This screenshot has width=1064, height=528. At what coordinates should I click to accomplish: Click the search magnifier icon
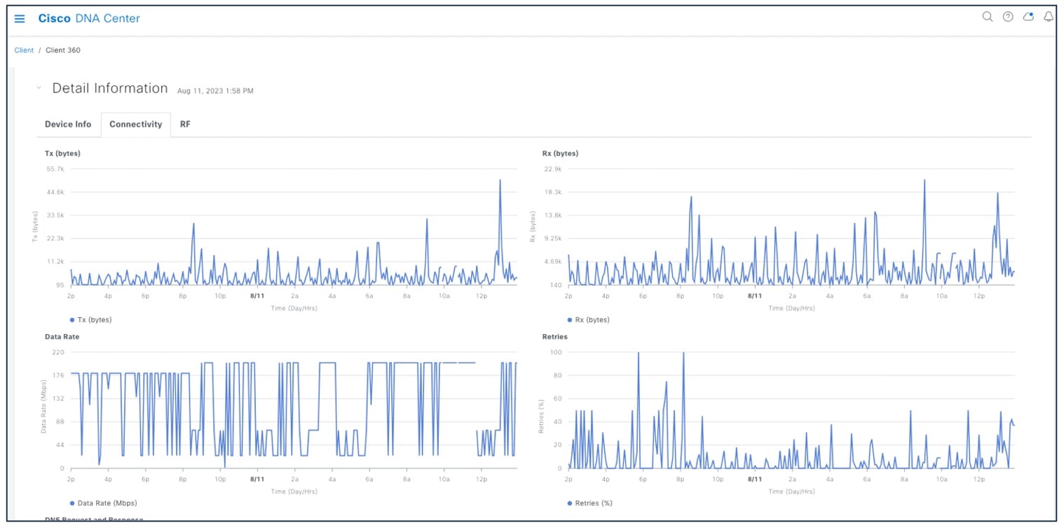coord(987,17)
